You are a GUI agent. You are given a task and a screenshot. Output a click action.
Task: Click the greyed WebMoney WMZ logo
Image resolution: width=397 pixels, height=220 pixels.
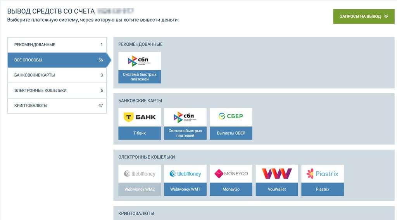[x=140, y=174]
